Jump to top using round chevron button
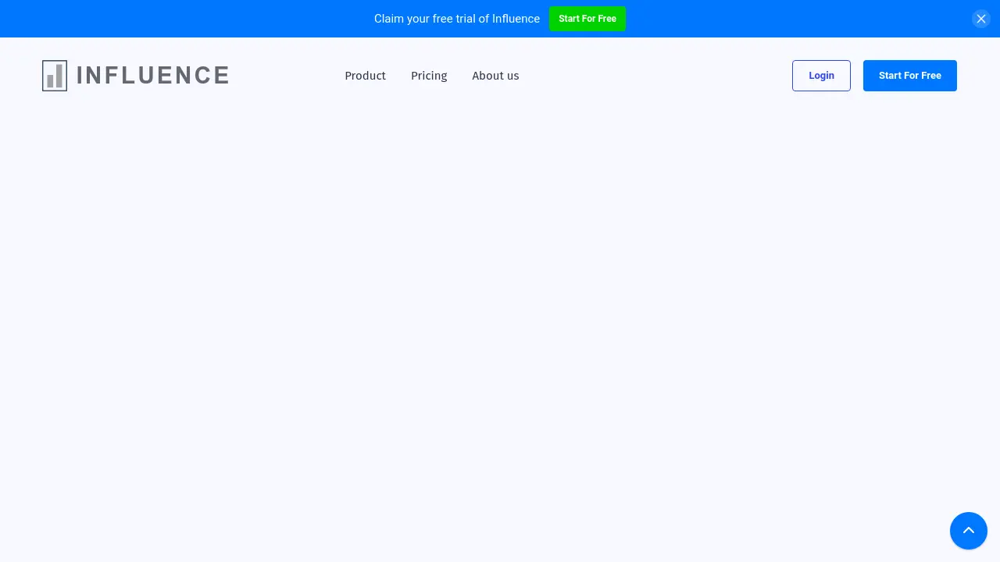Screen dimensions: 1000x562 click(968, 531)
